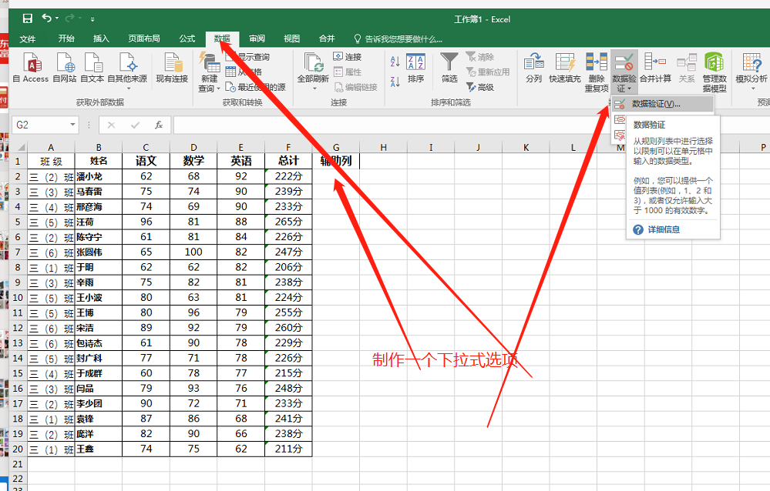Switch to the 公式 ribbon tab
Image resolution: width=770 pixels, height=491 pixels.
click(187, 38)
